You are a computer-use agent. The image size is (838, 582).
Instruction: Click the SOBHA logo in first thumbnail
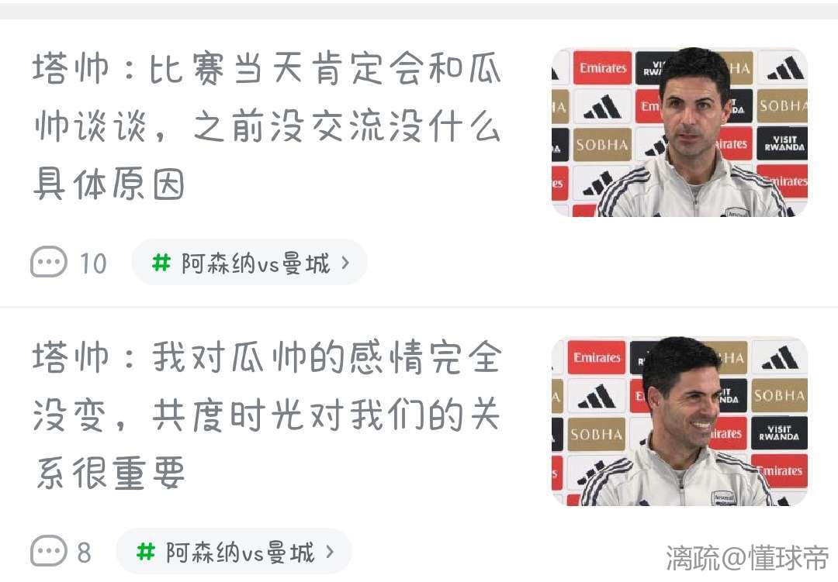point(602,145)
